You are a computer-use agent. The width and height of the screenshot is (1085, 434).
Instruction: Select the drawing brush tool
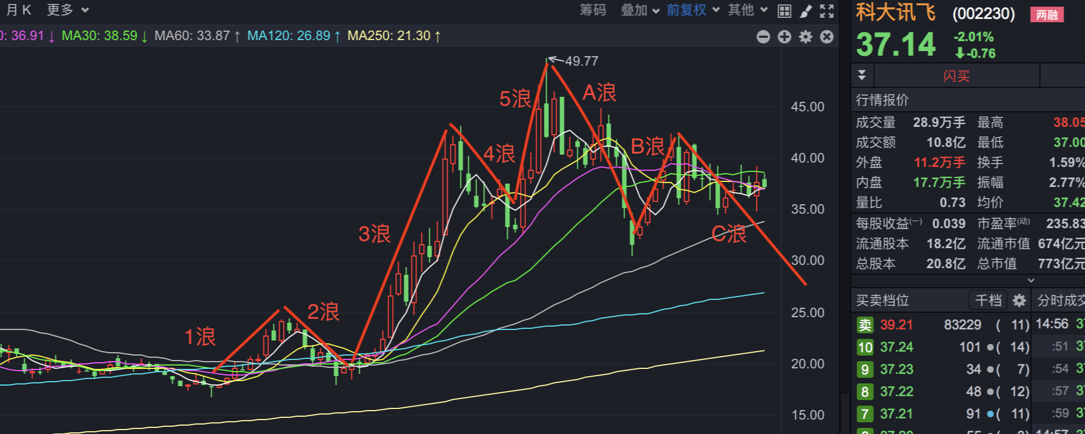click(806, 11)
